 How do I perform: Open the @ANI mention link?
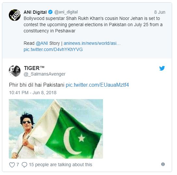point(42,43)
